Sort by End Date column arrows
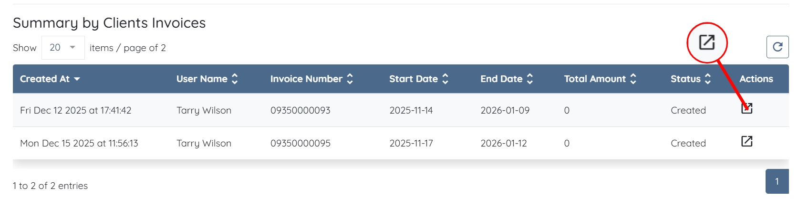798x209 pixels. coord(529,79)
